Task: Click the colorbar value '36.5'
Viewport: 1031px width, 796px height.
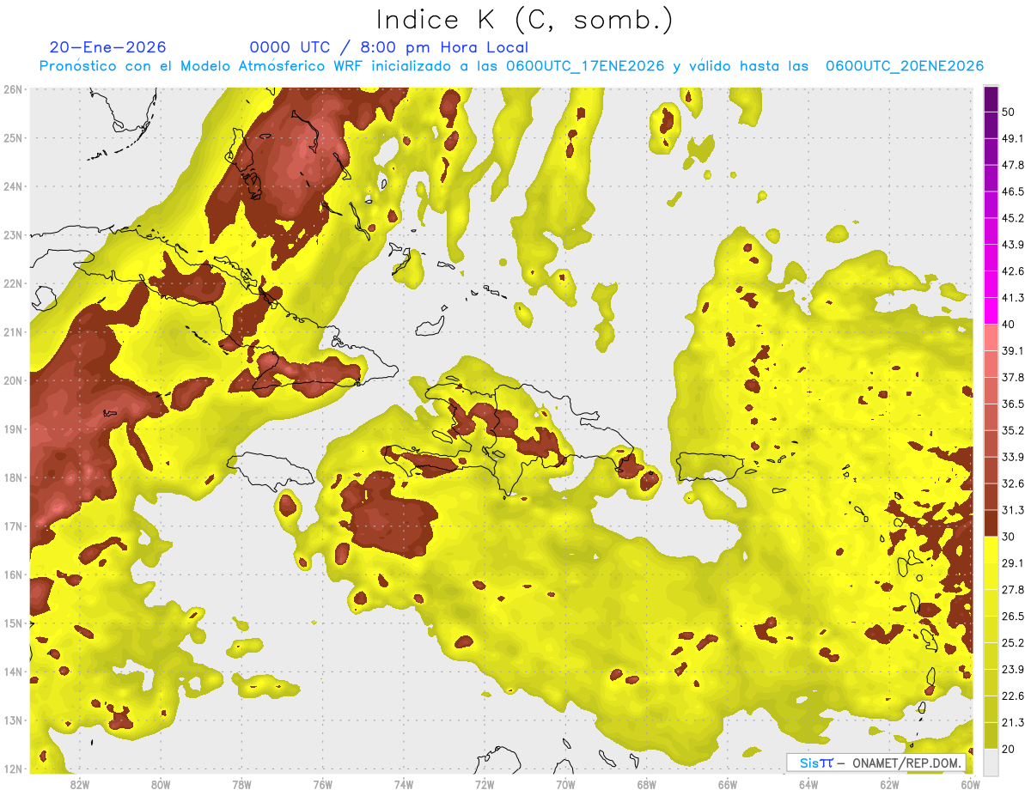Action: coord(1013,404)
